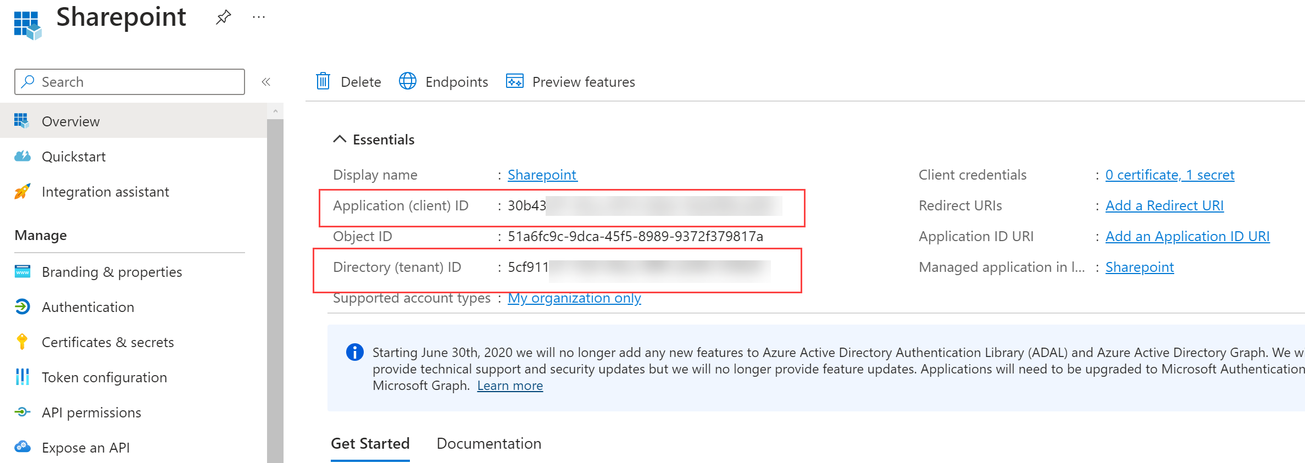The width and height of the screenshot is (1305, 463).
Task: Click the Delete trash icon
Action: coord(323,81)
